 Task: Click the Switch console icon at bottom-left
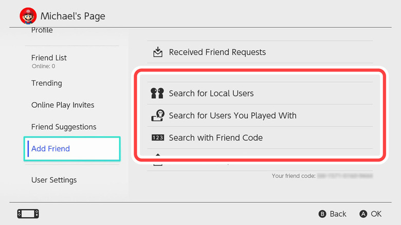pyautogui.click(x=28, y=213)
